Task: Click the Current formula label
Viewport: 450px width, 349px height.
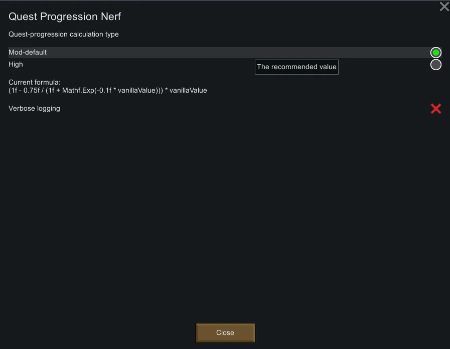Action: [x=35, y=82]
